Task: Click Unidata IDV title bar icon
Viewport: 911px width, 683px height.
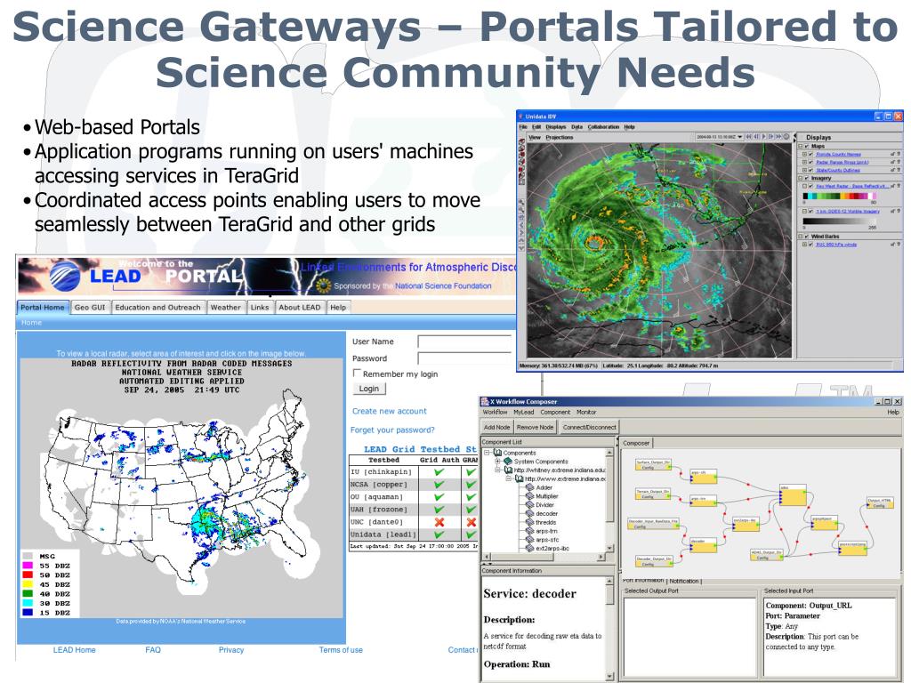Action: (x=521, y=117)
